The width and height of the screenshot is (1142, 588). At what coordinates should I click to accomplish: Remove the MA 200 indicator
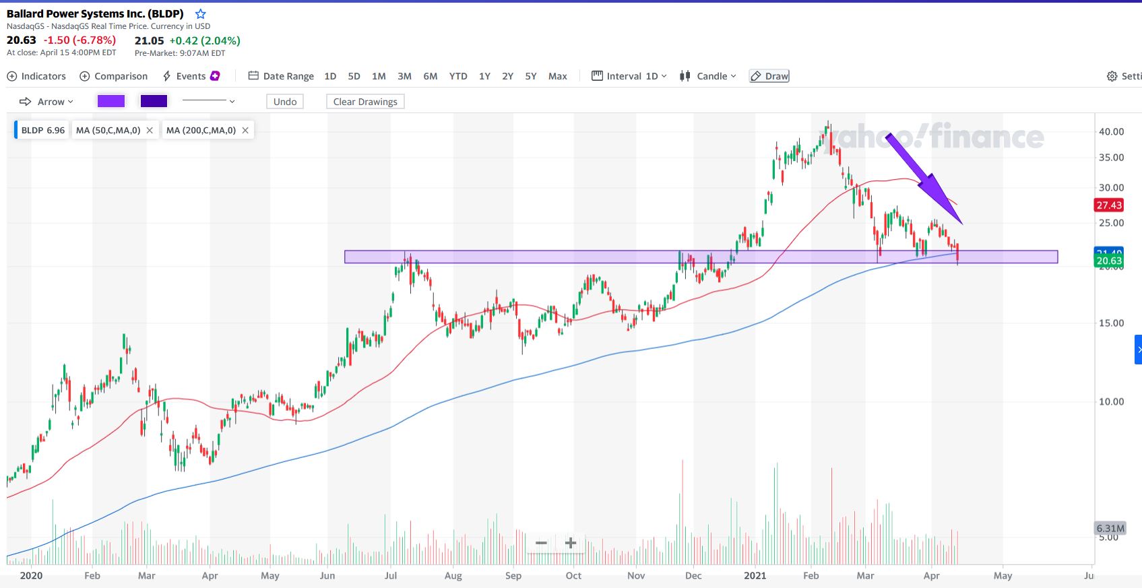245,130
